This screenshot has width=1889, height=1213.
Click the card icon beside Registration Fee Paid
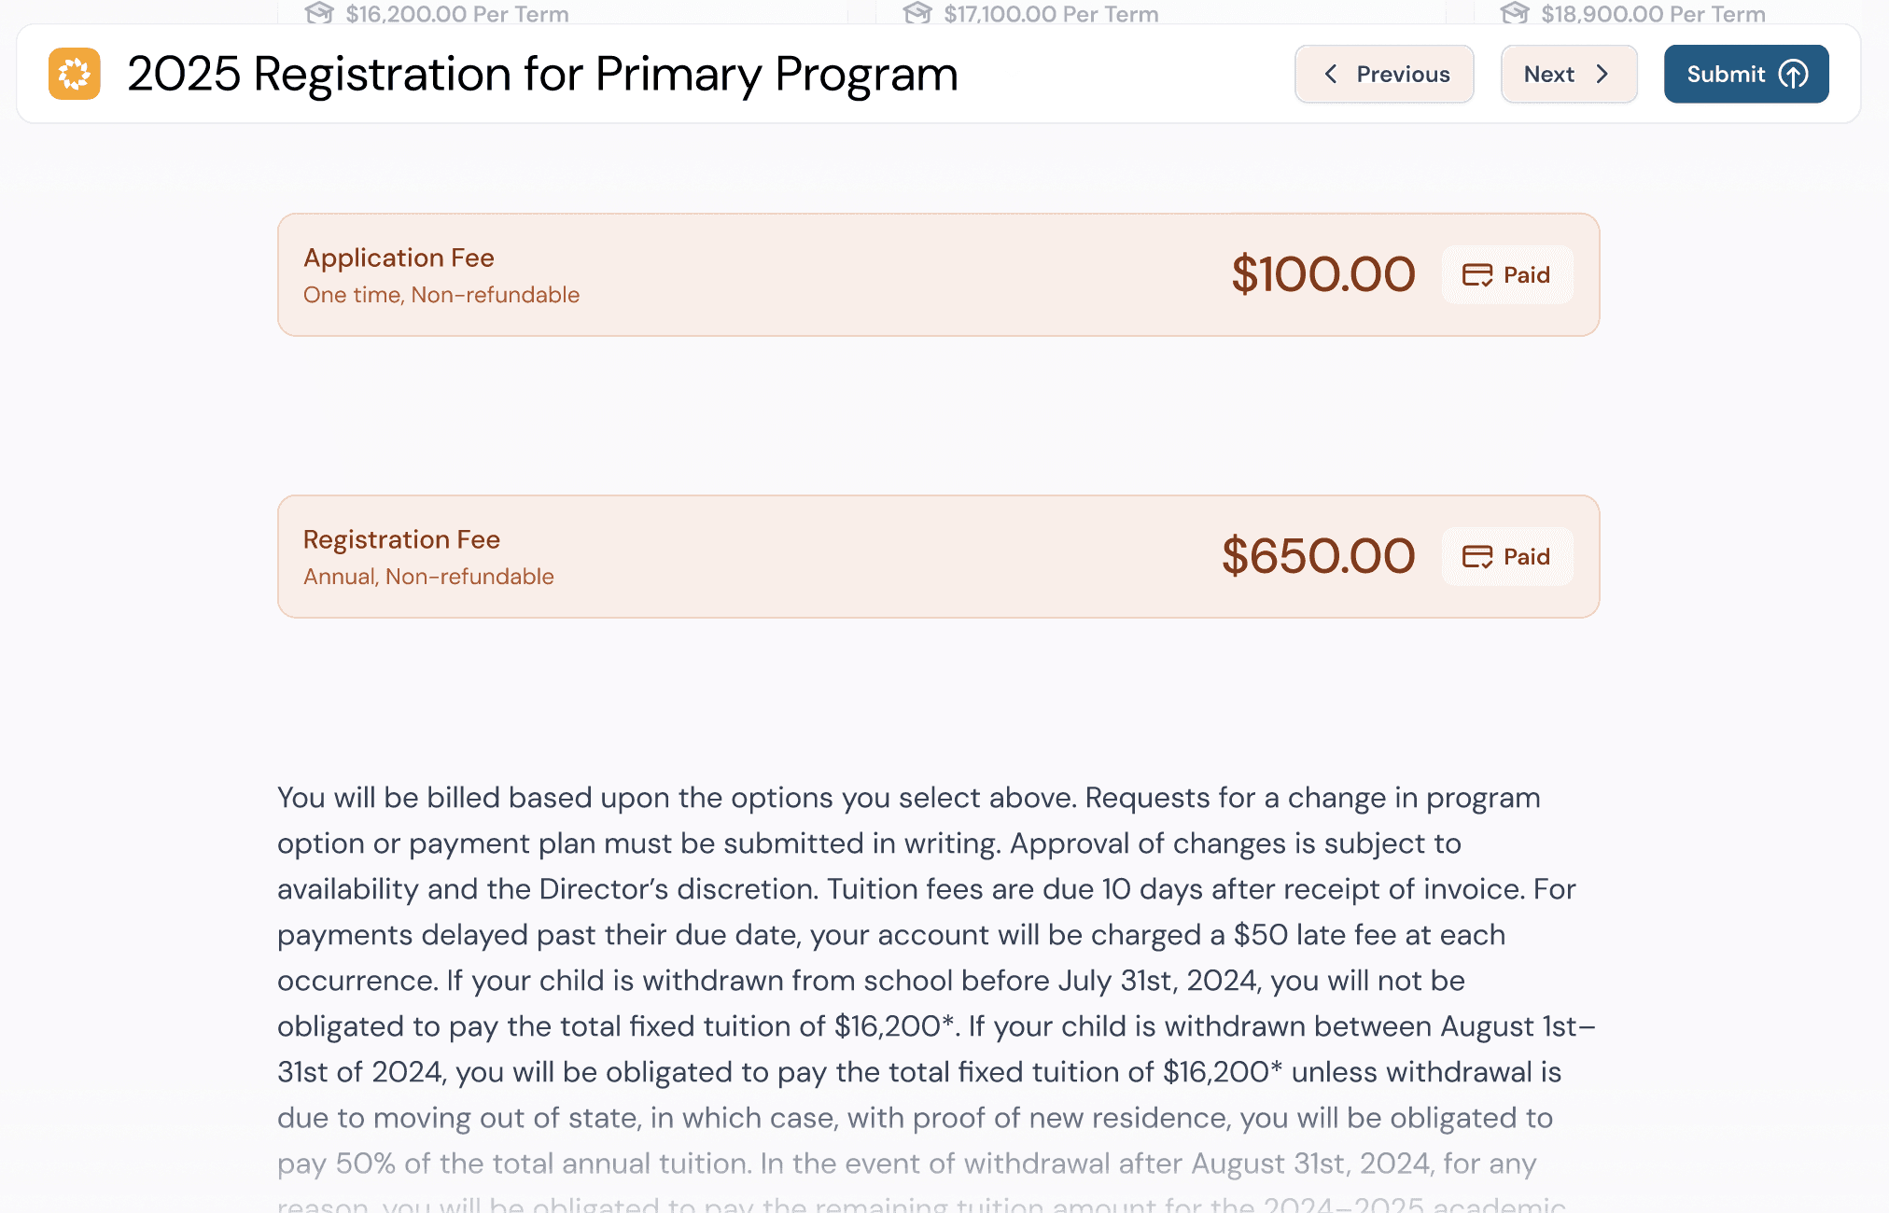click(1477, 557)
